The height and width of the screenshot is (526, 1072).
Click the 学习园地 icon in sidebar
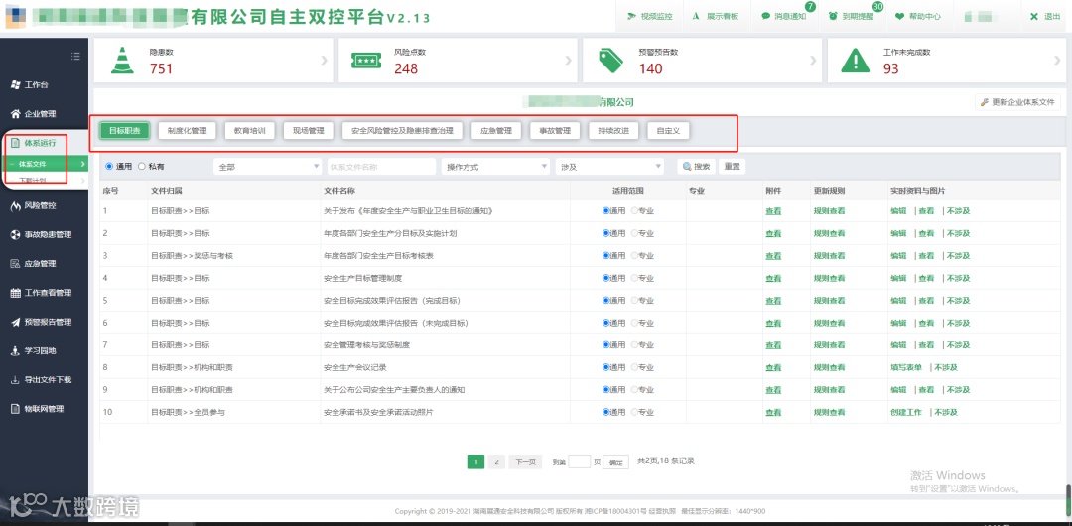tap(15, 351)
